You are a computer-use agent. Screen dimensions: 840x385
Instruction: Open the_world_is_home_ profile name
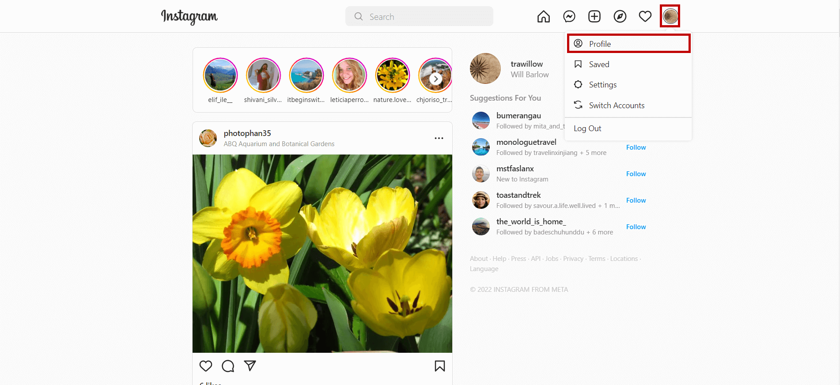click(531, 222)
